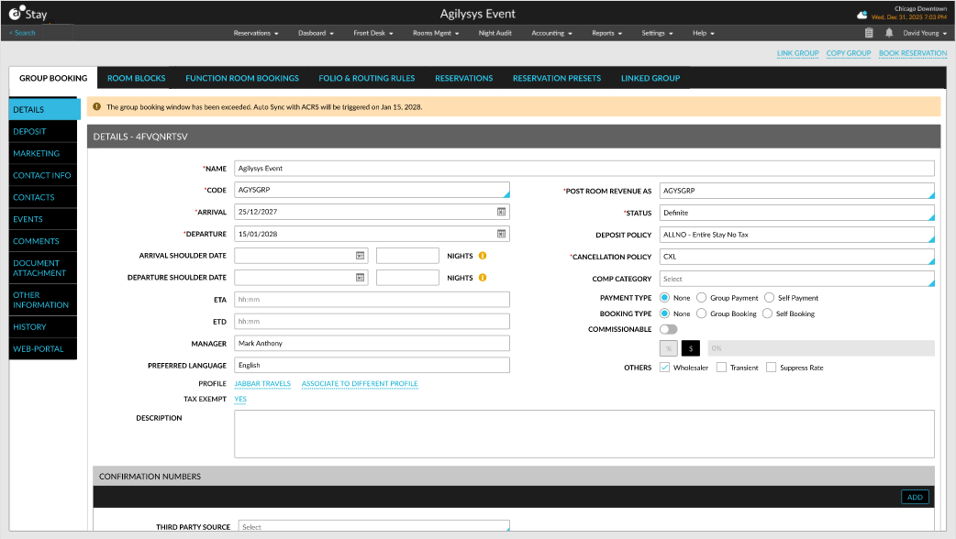Image resolution: width=956 pixels, height=539 pixels.
Task: Expand the Rooms Mgmt dropdown
Action: point(435,33)
